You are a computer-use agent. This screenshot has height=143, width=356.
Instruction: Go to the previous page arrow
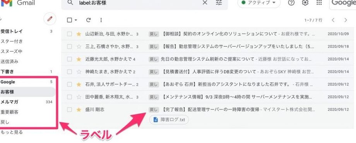333,20
